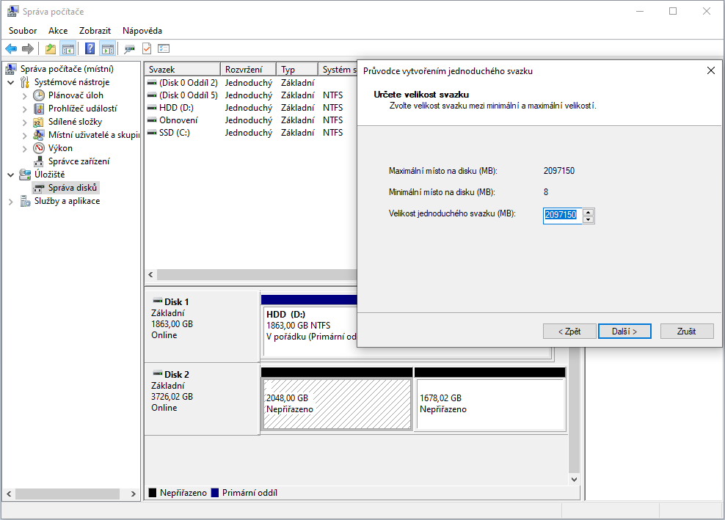Click the blue Back arrow in toolbar
The image size is (725, 520).
[11, 48]
